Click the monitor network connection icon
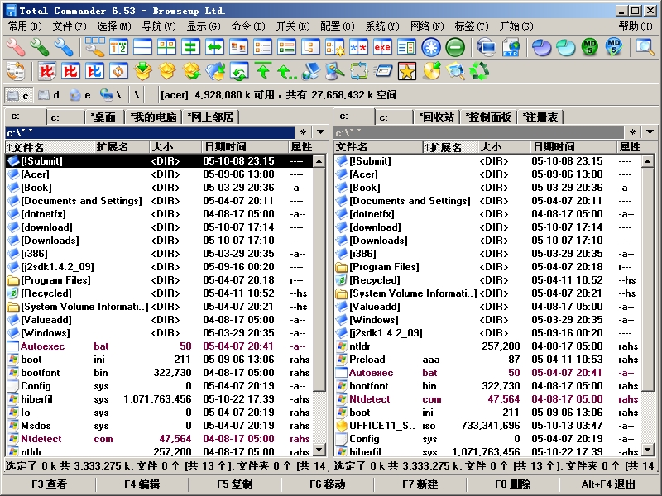The image size is (662, 496). 487,47
